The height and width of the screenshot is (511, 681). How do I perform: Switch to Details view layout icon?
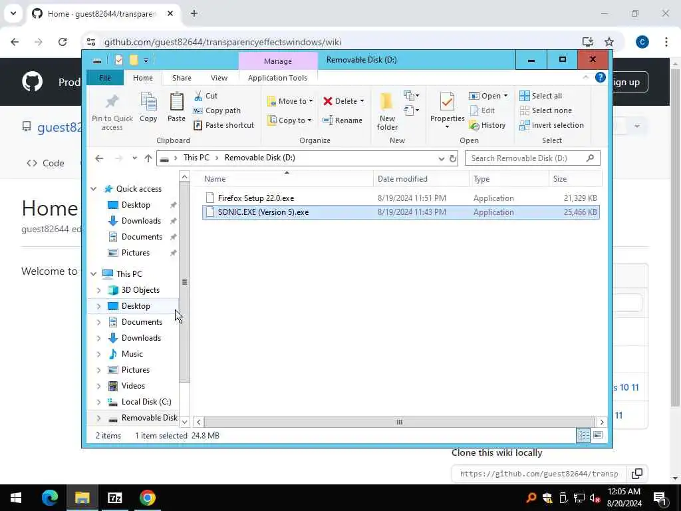583,435
